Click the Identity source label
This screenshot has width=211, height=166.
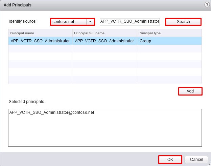pos(23,21)
